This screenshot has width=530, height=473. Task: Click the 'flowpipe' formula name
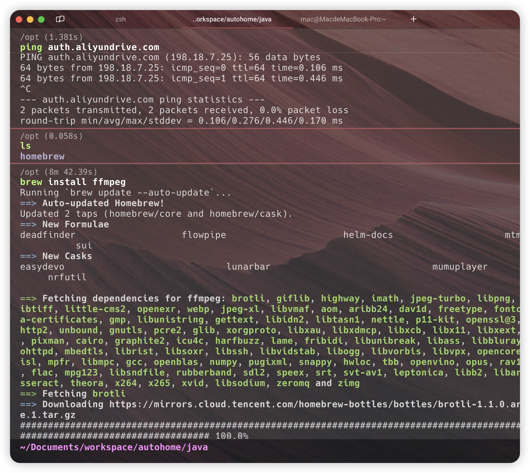coord(204,235)
